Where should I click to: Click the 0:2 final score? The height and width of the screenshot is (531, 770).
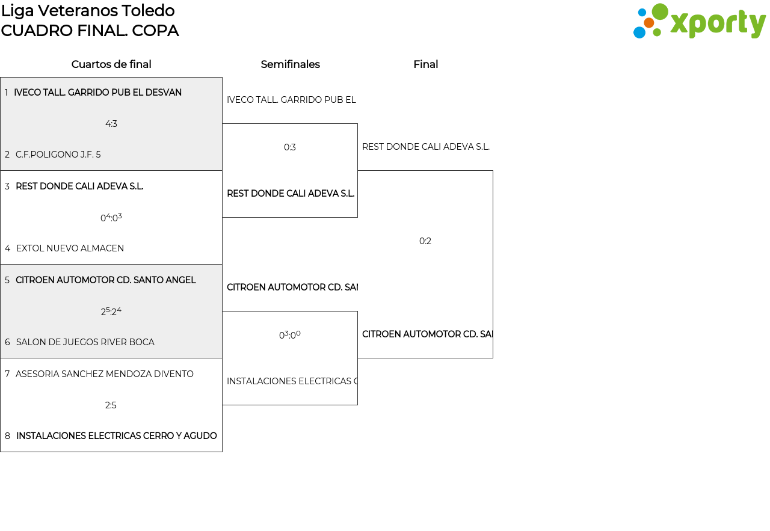(425, 241)
